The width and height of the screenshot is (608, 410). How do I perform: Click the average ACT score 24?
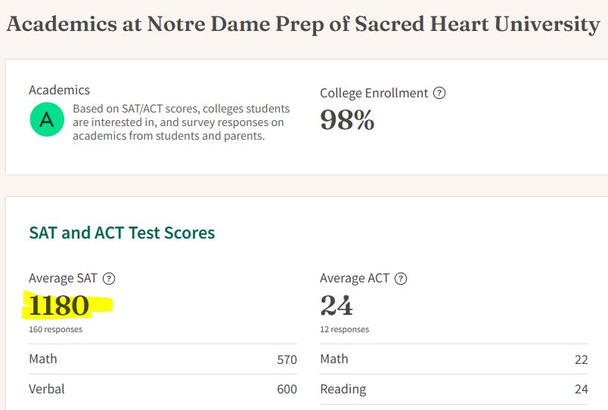point(337,306)
